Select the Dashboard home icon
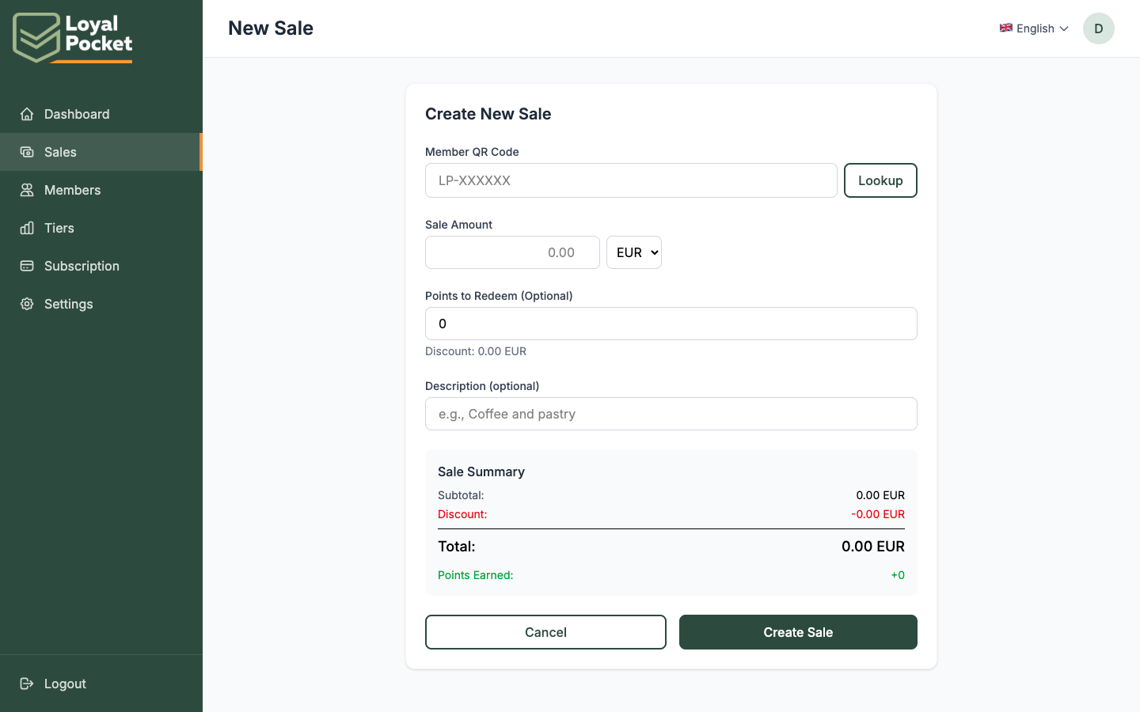 (x=26, y=114)
